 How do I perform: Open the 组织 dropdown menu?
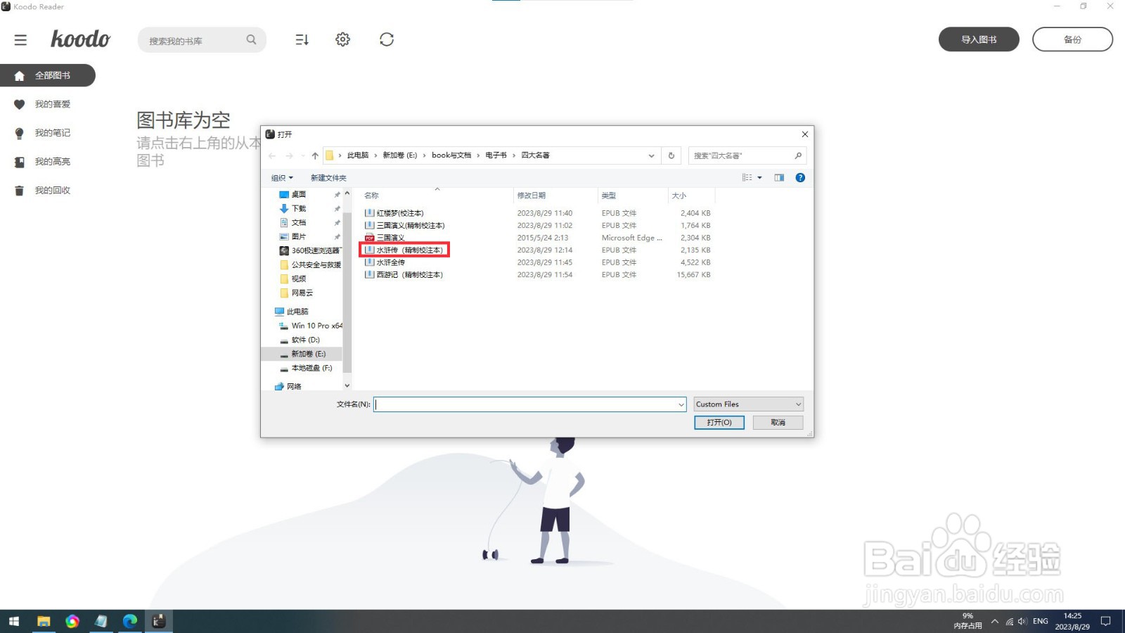coord(282,178)
